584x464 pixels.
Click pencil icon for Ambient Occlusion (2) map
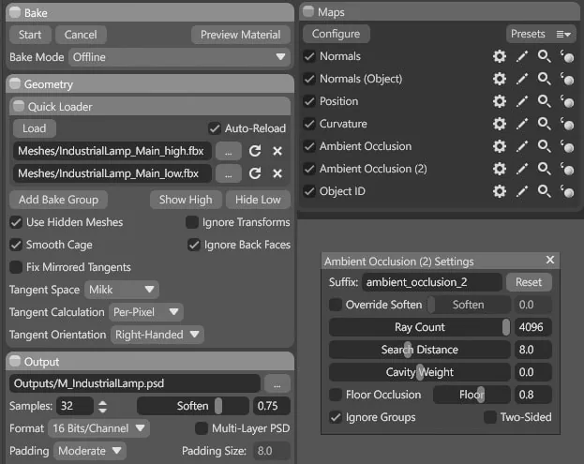pos(522,169)
